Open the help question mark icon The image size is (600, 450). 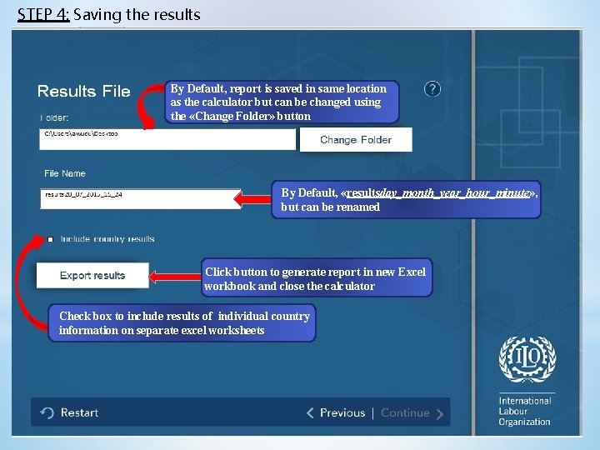pos(432,89)
